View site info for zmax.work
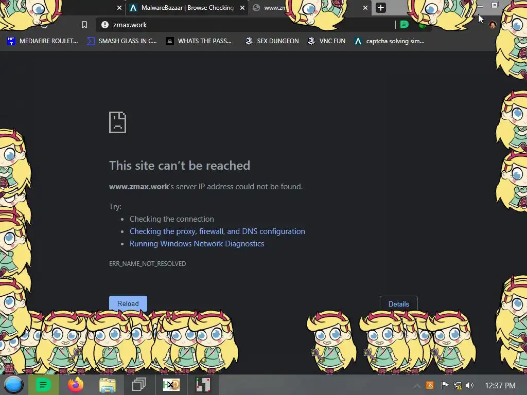 coord(105,25)
